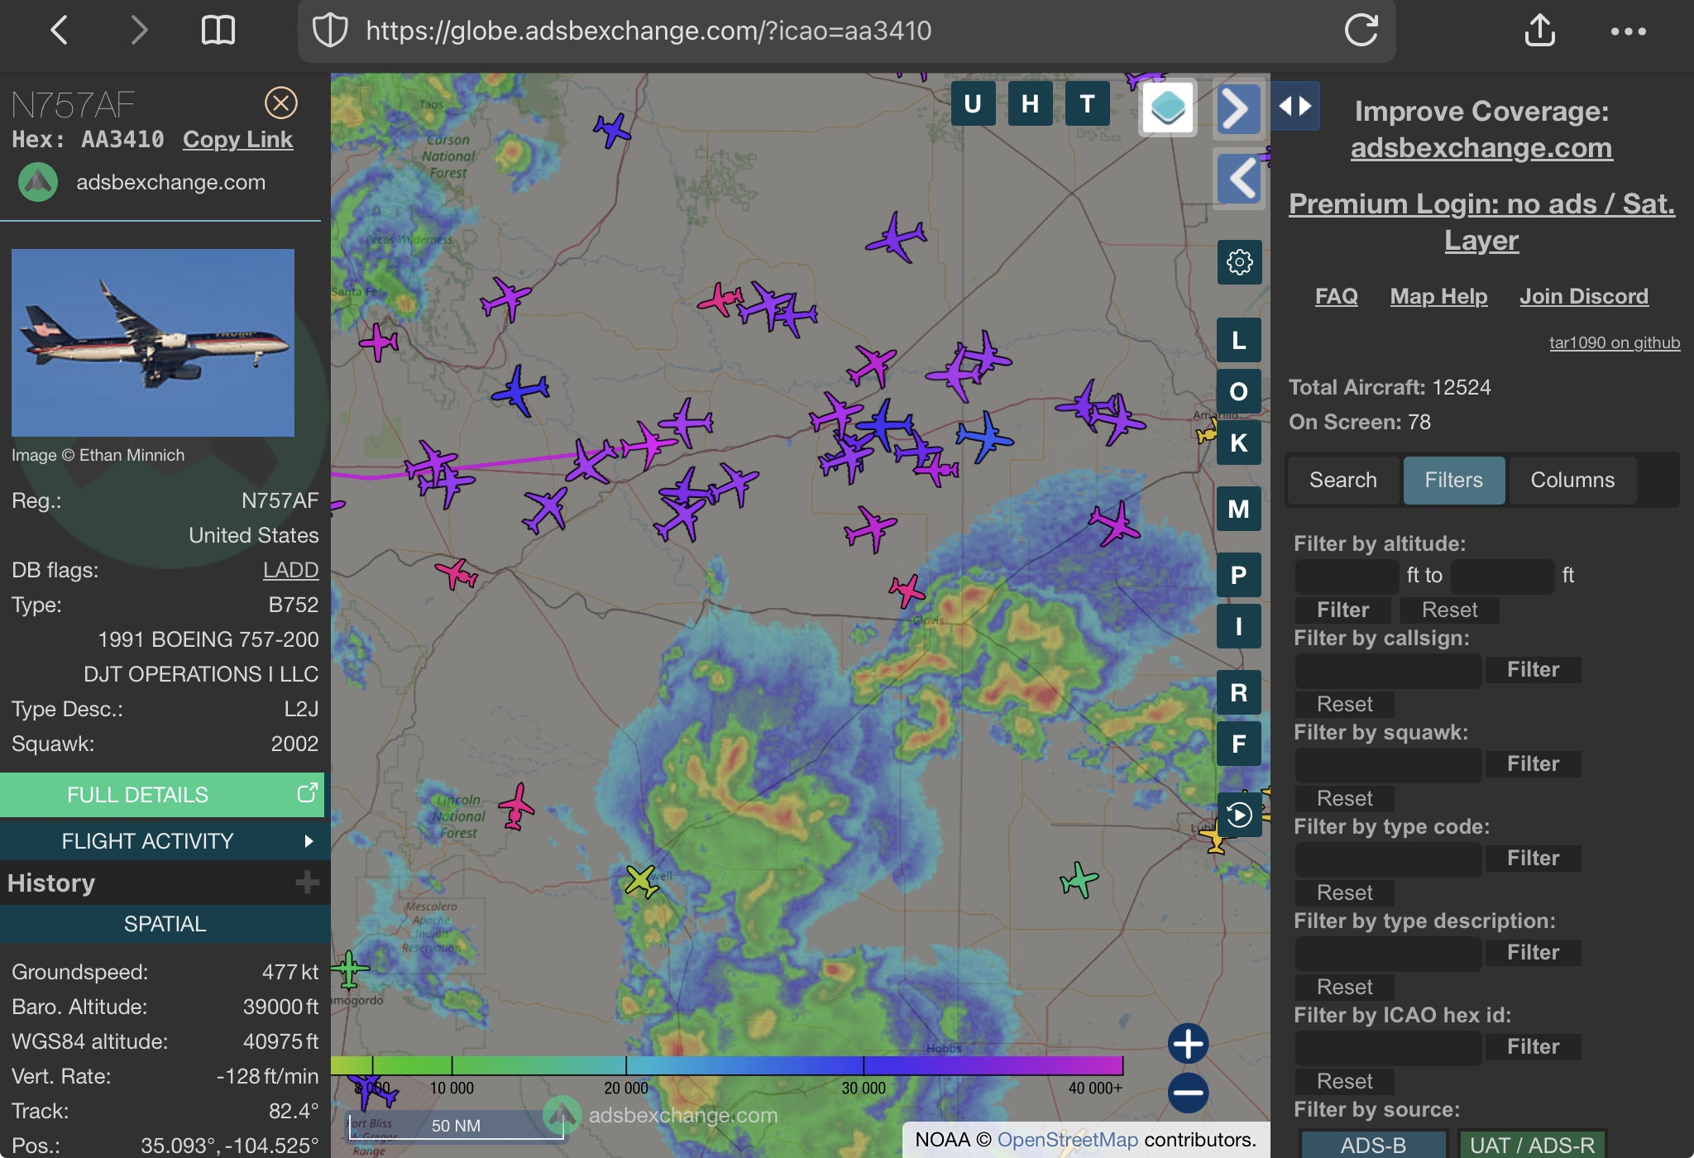Open tar1090 on github link
The height and width of the screenshot is (1158, 1694).
point(1615,342)
